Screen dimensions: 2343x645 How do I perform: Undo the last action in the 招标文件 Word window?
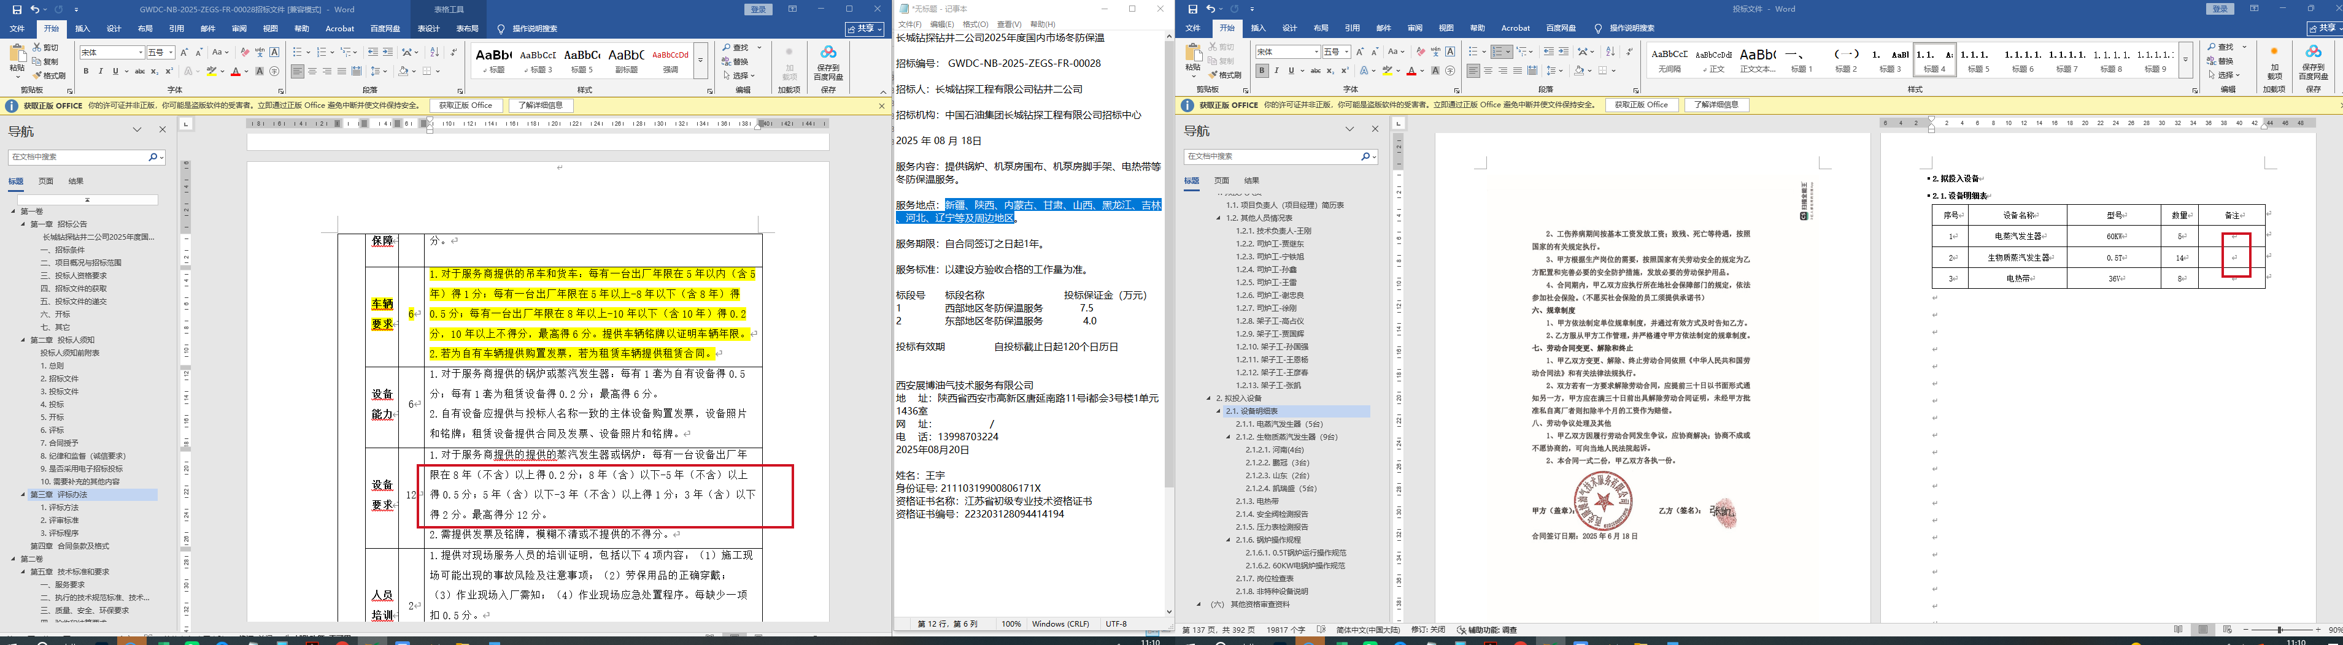[34, 9]
